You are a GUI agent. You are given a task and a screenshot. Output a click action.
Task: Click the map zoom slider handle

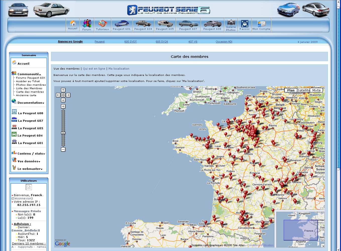click(63, 133)
